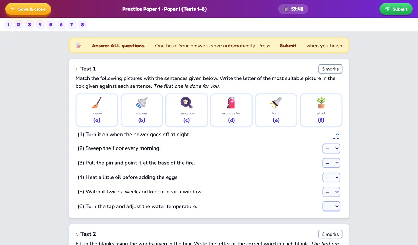Save and close the practice paper

coord(28,9)
